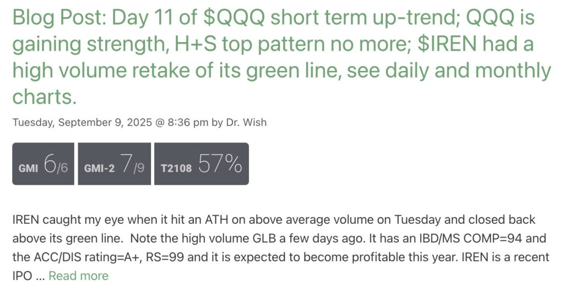Click the GMI-2 label text
Screen dimensions: 564x291
click(x=99, y=168)
